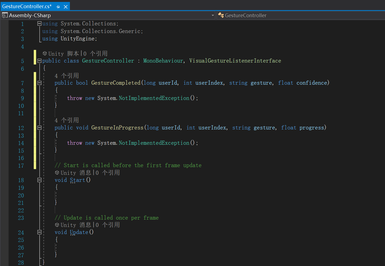Click the Unity 消息 icon above Start method
This screenshot has width=385, height=266.
(57, 172)
